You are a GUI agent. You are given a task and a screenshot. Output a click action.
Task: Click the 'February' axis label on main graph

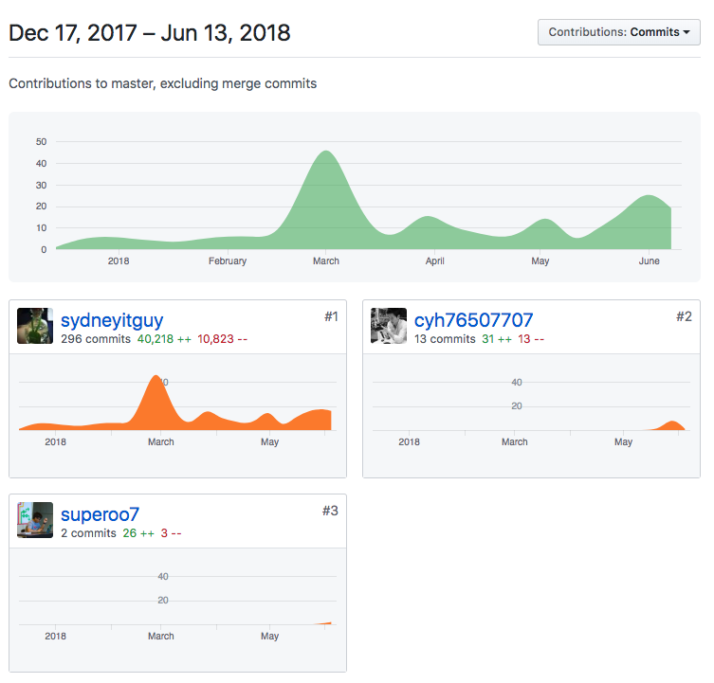click(228, 261)
